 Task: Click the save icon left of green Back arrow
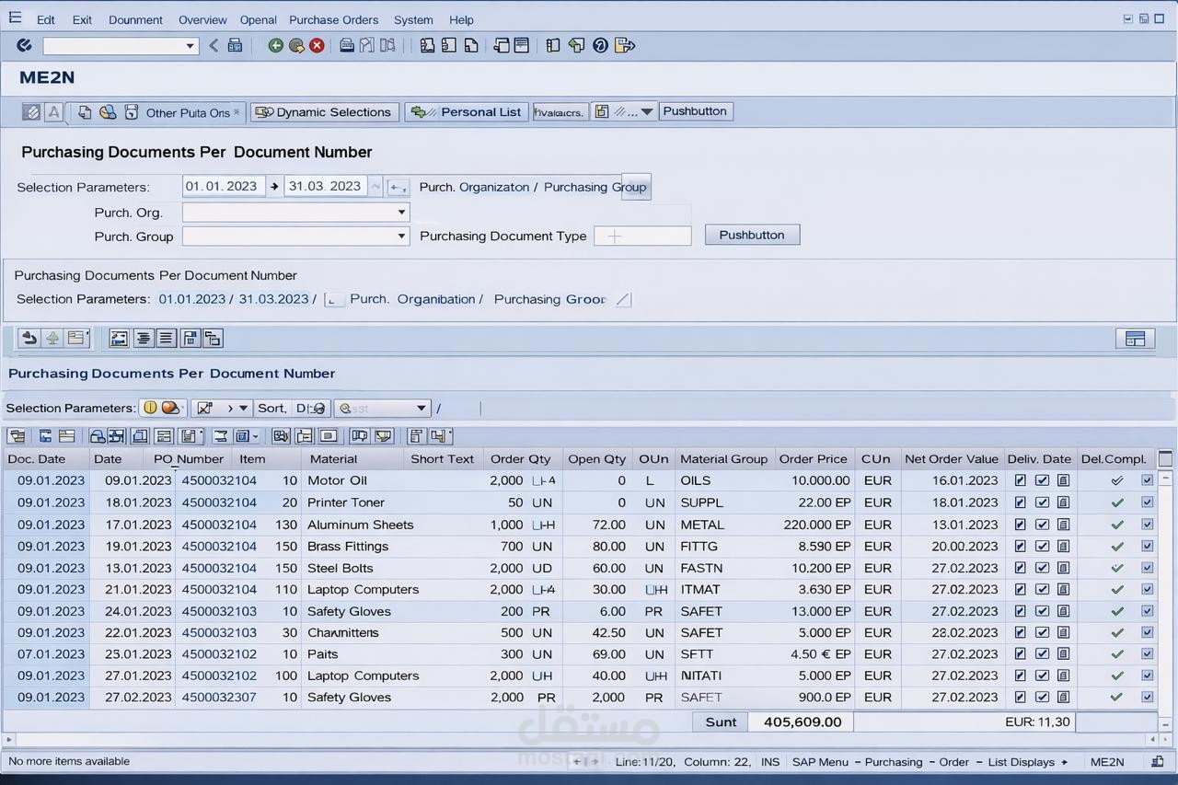point(235,45)
